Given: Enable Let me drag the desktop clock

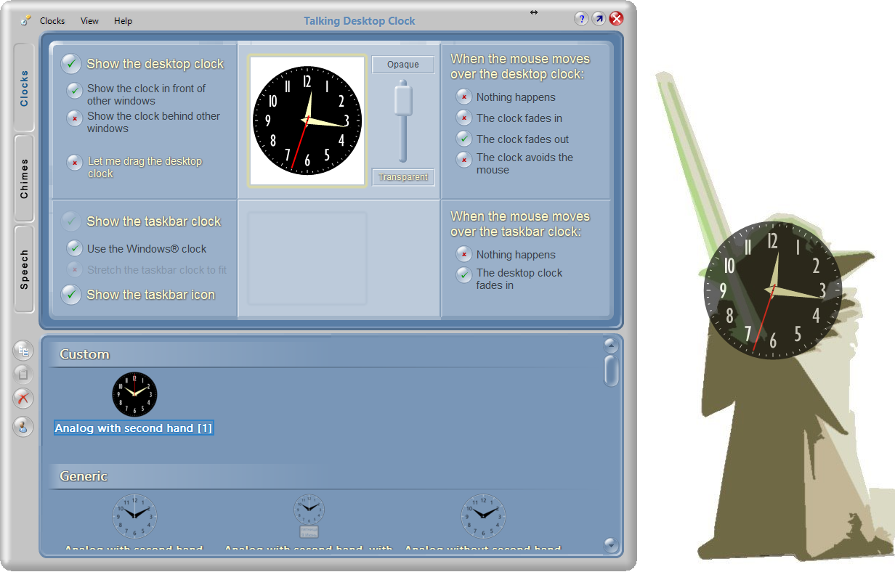Looking at the screenshot, I should coord(75,163).
